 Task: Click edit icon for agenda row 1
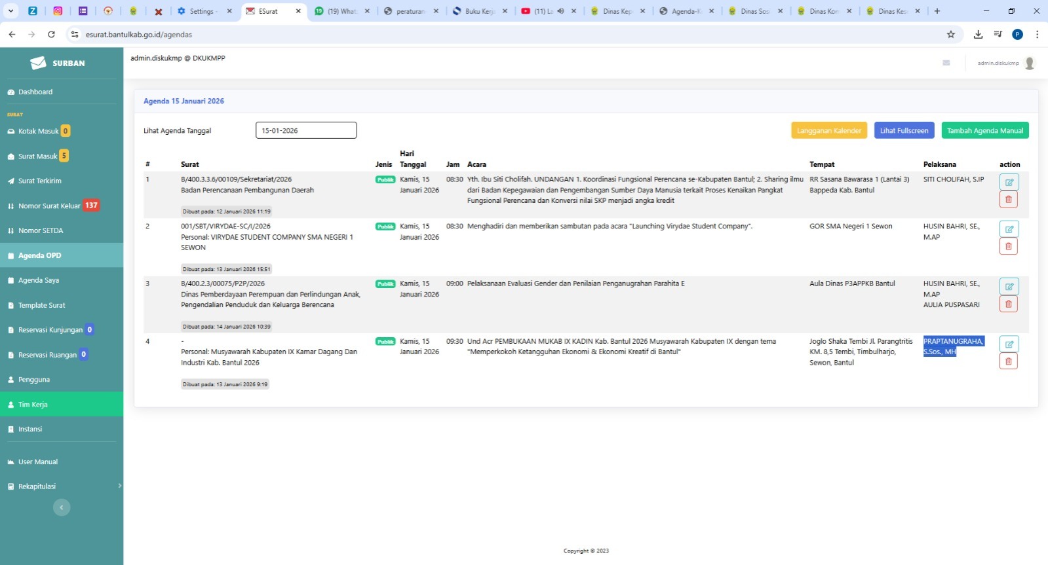(x=1009, y=182)
